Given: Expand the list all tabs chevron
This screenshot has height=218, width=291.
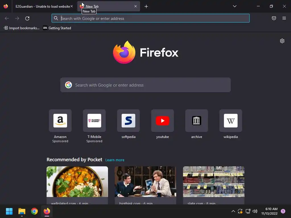Looking at the screenshot, I should [234, 6].
